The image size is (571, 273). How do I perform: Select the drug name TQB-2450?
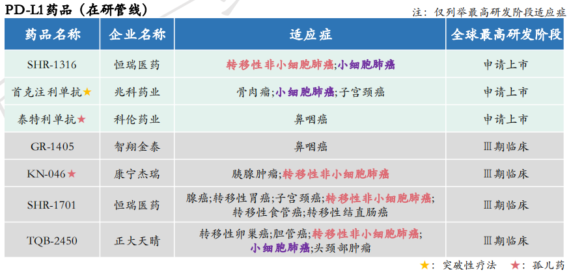pyautogui.click(x=51, y=240)
